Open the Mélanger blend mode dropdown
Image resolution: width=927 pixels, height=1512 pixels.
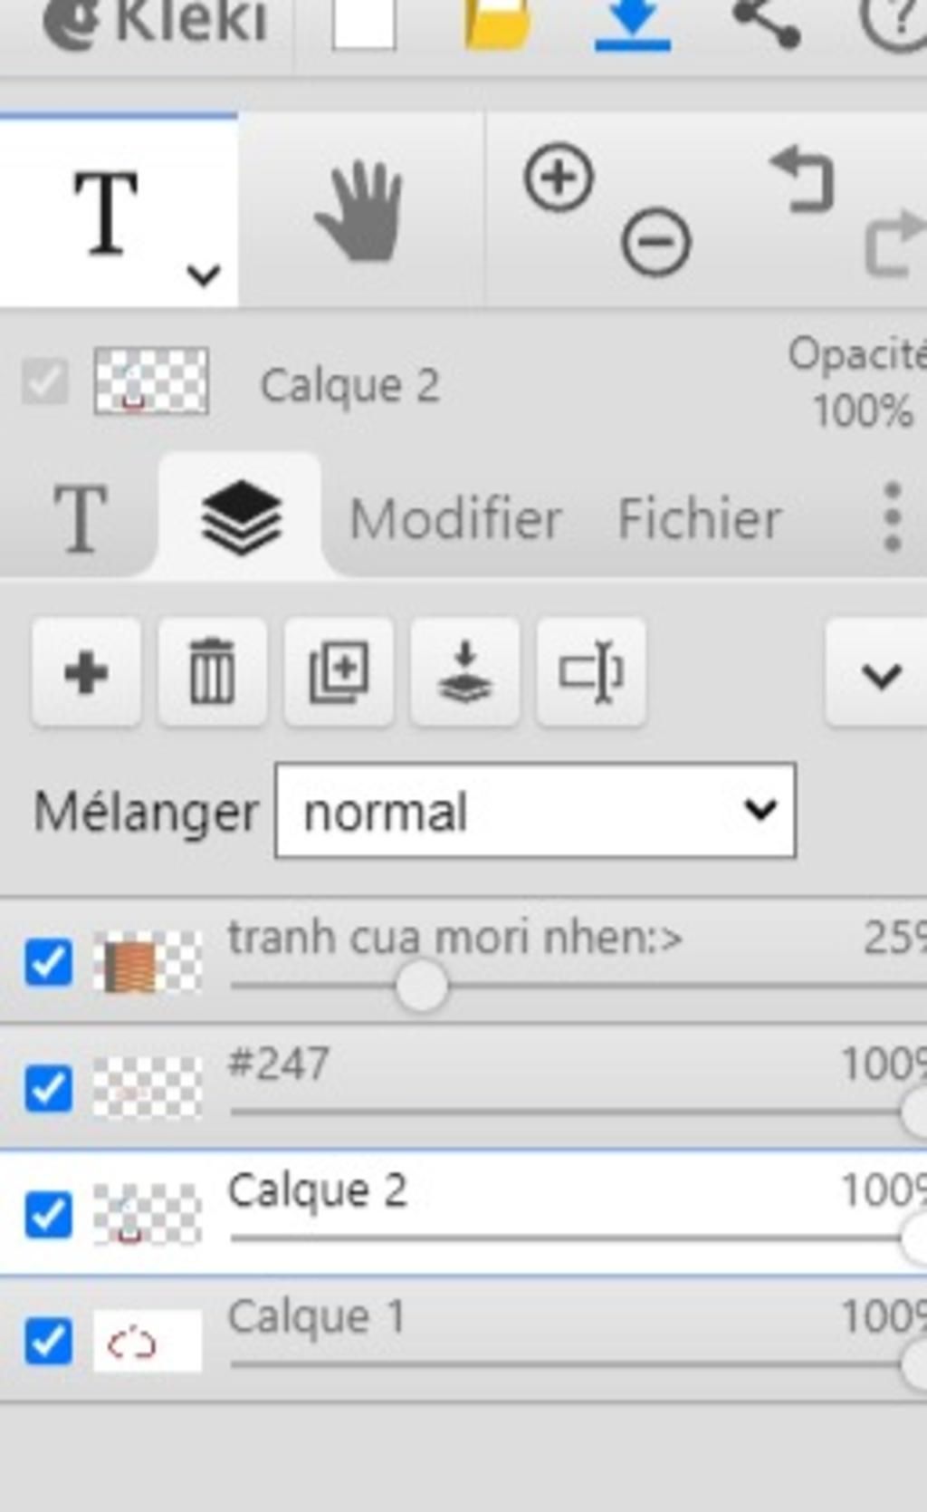535,811
